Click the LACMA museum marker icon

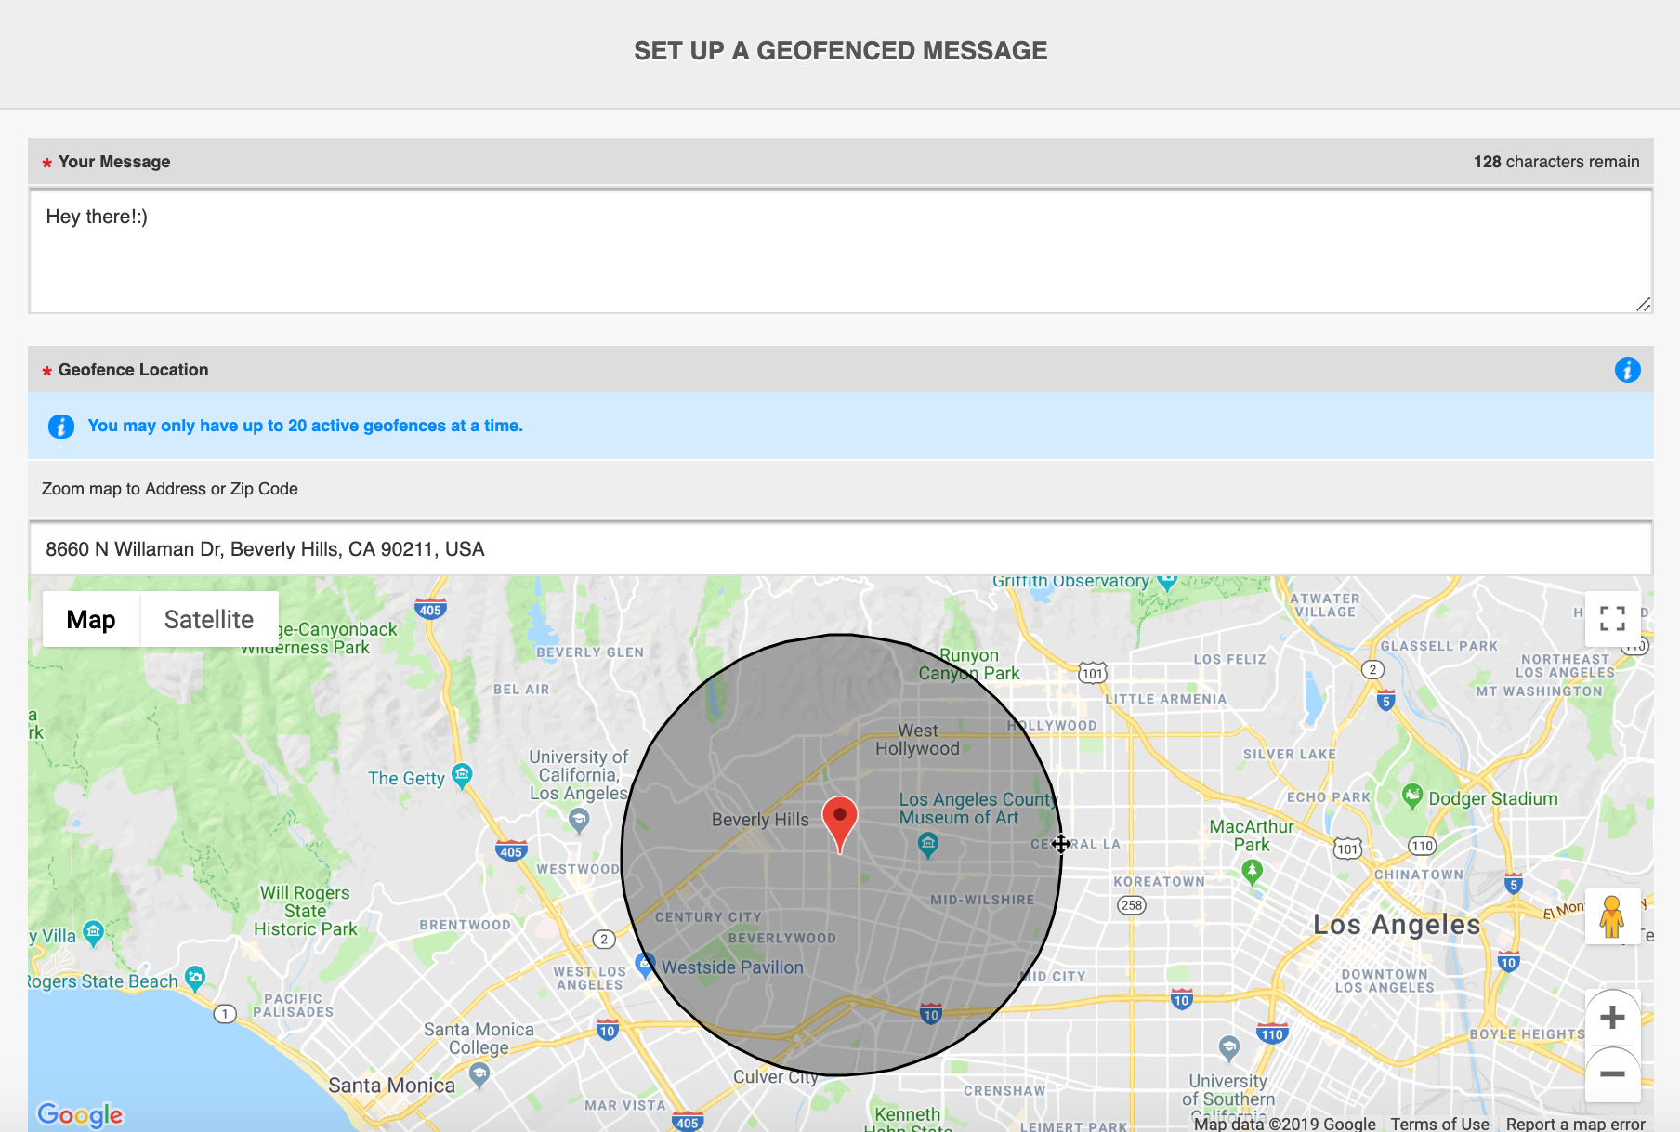927,844
